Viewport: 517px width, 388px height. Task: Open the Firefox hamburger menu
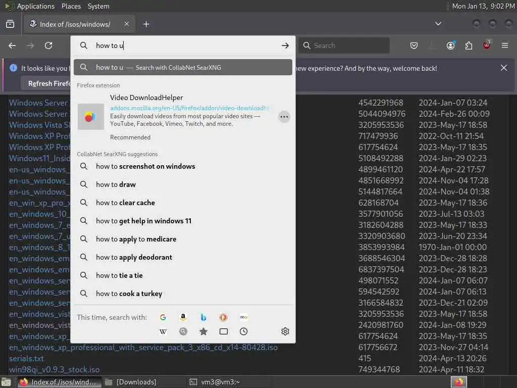tap(505, 45)
